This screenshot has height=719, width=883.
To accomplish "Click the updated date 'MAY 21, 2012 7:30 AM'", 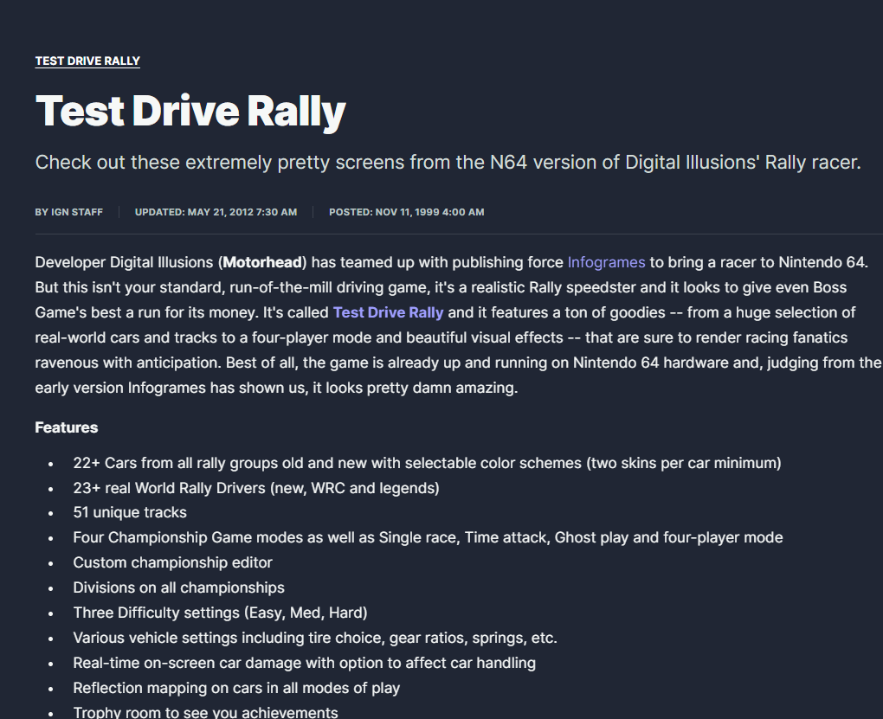I will (x=242, y=212).
